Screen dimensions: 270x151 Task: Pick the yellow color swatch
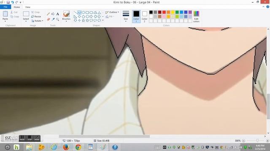pyautogui.click(x=173, y=12)
